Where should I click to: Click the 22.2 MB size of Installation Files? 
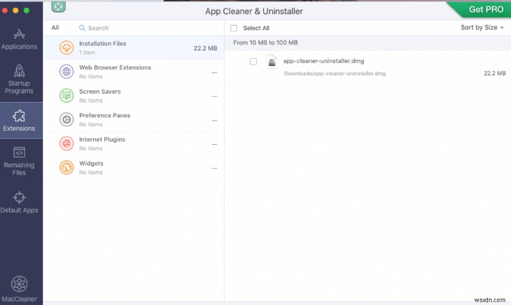[205, 48]
